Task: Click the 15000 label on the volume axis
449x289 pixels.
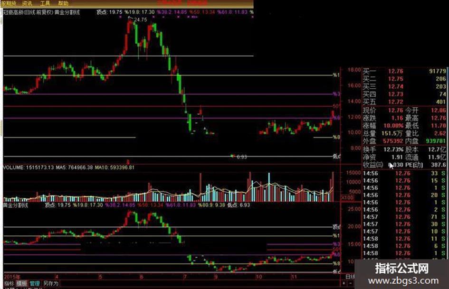Action: (x=353, y=173)
